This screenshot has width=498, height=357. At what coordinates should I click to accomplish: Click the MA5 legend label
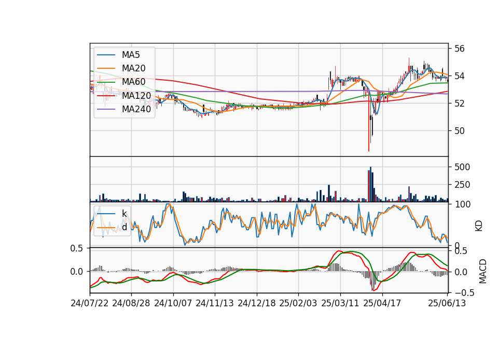pos(131,55)
